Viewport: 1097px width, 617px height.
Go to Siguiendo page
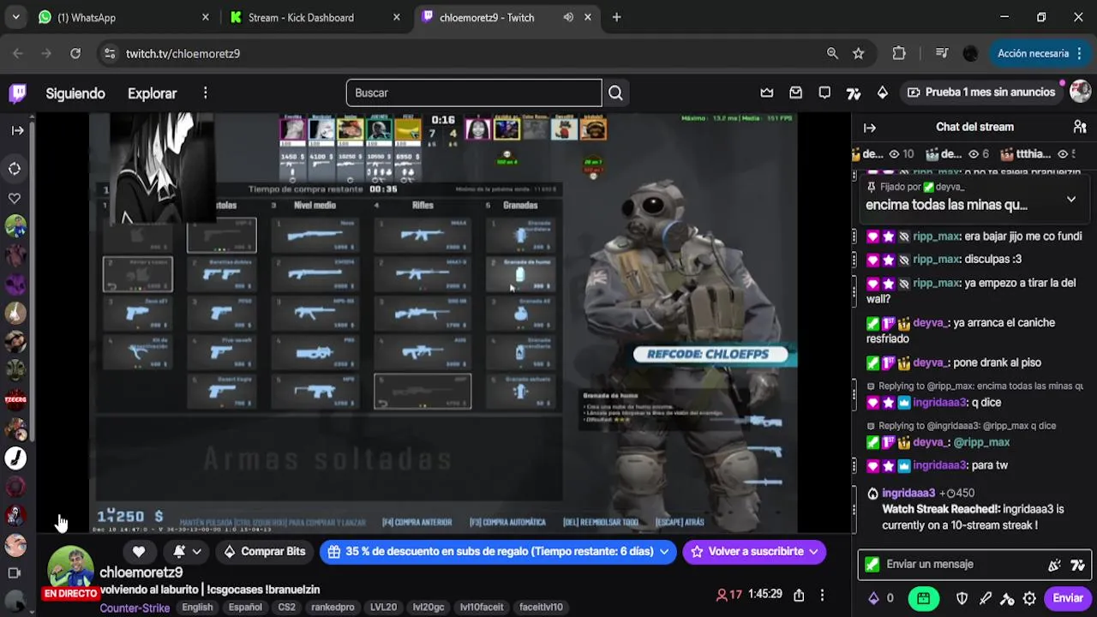[75, 93]
